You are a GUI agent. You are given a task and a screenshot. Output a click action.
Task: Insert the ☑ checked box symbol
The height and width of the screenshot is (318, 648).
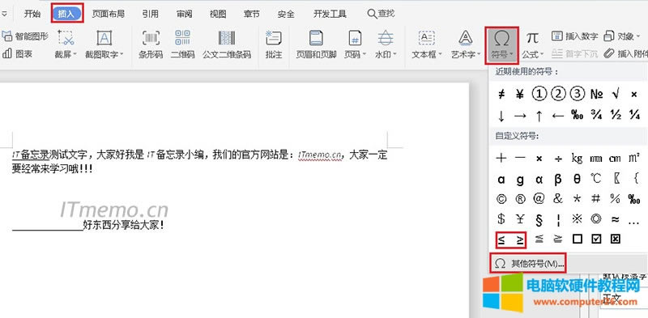pos(596,240)
